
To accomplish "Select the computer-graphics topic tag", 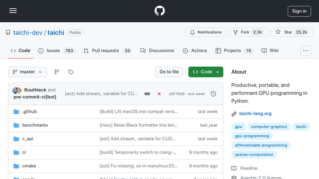I will (x=269, y=127).
